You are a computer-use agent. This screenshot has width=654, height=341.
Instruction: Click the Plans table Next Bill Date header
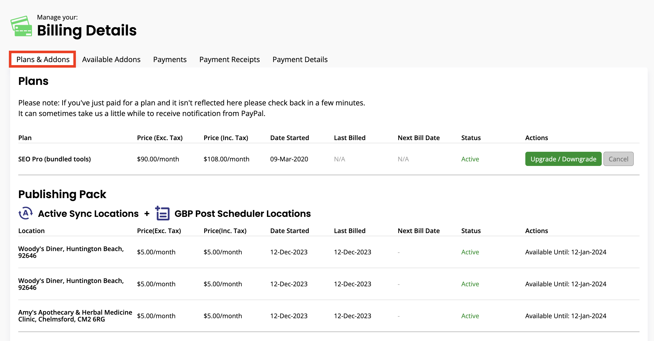point(418,138)
